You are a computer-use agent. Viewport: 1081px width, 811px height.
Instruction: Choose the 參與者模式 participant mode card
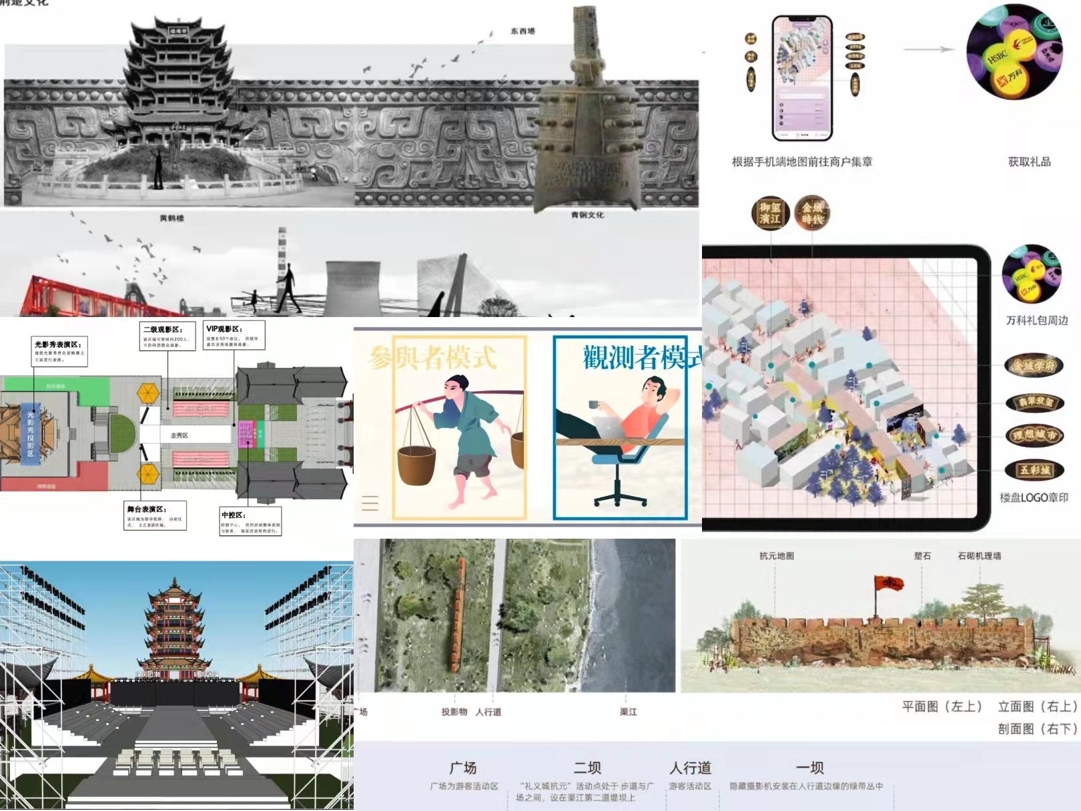[459, 429]
